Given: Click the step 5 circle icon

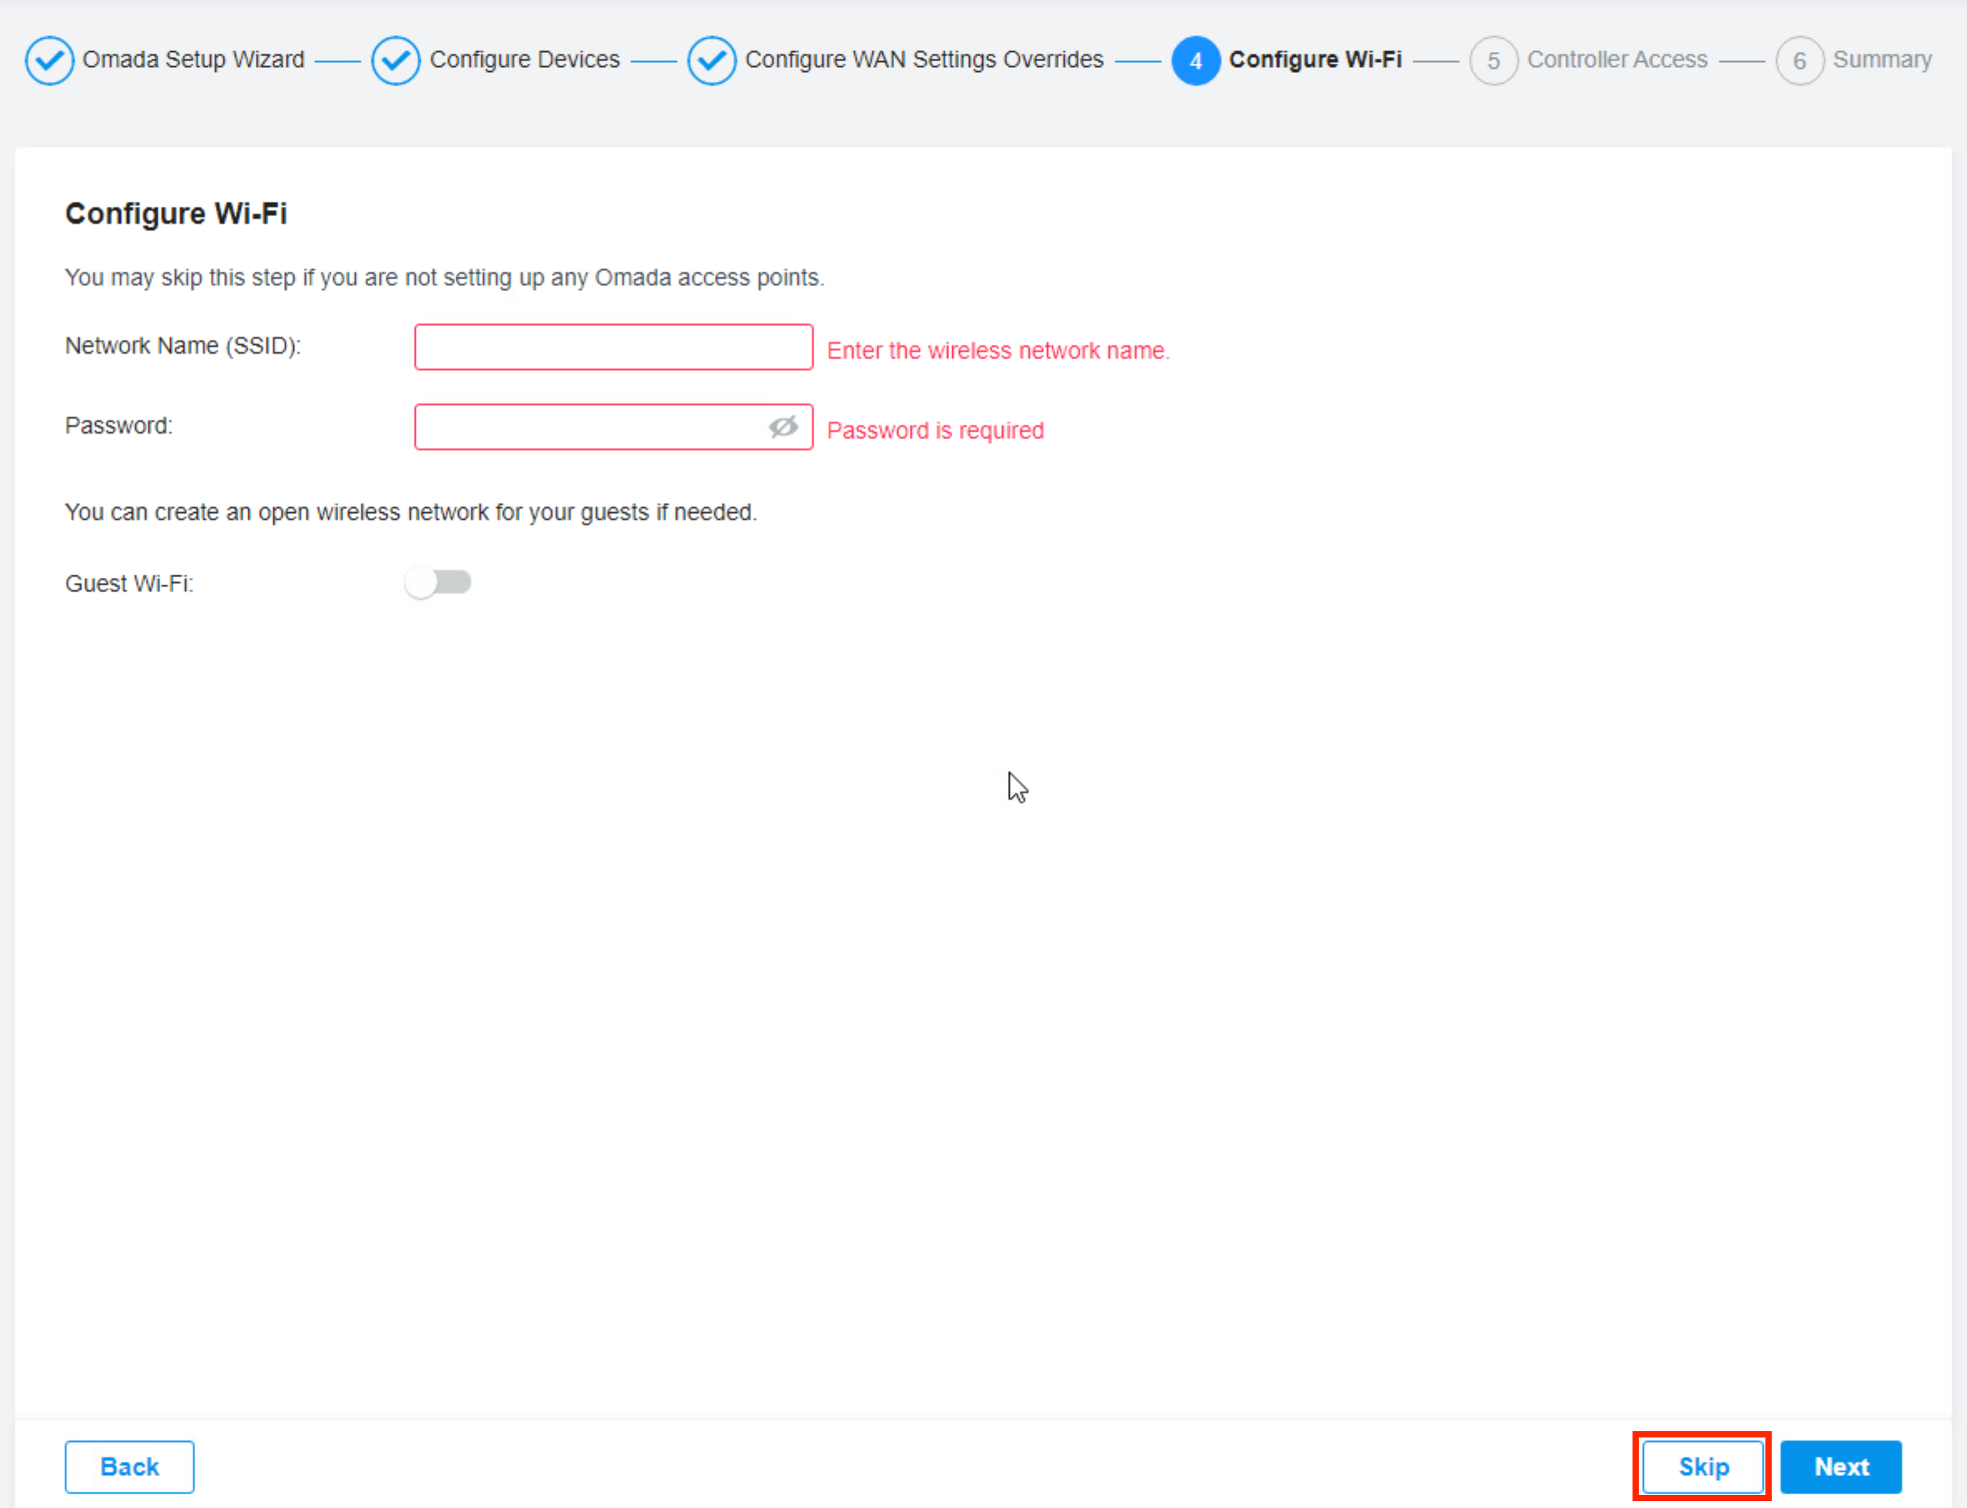Looking at the screenshot, I should coord(1493,60).
